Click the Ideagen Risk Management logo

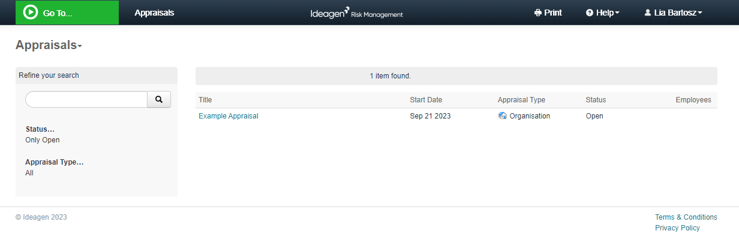tap(357, 13)
